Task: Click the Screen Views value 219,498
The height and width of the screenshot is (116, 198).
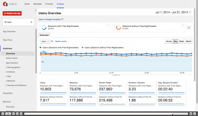Action: 106,100
